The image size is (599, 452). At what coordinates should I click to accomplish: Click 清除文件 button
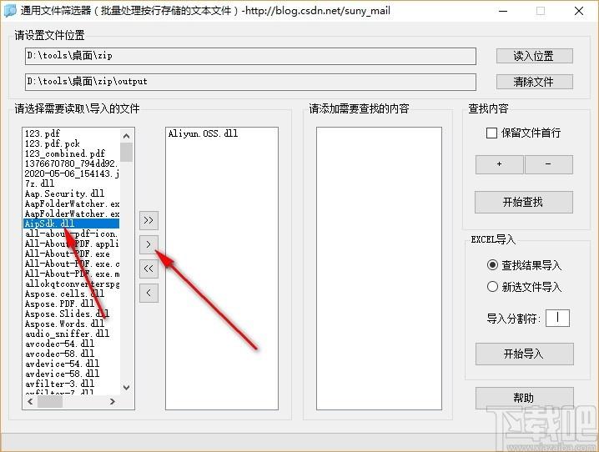click(x=535, y=82)
